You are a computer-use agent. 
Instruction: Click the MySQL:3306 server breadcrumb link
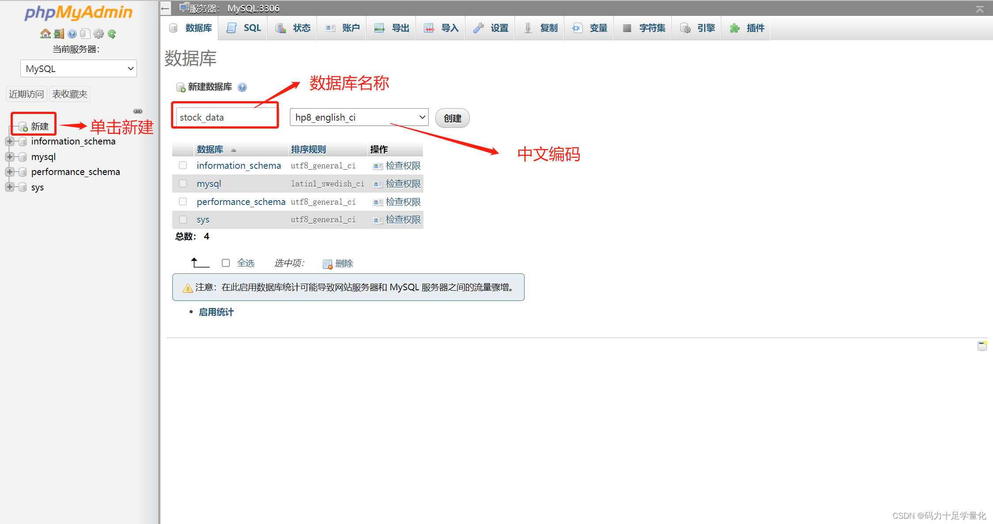(254, 8)
